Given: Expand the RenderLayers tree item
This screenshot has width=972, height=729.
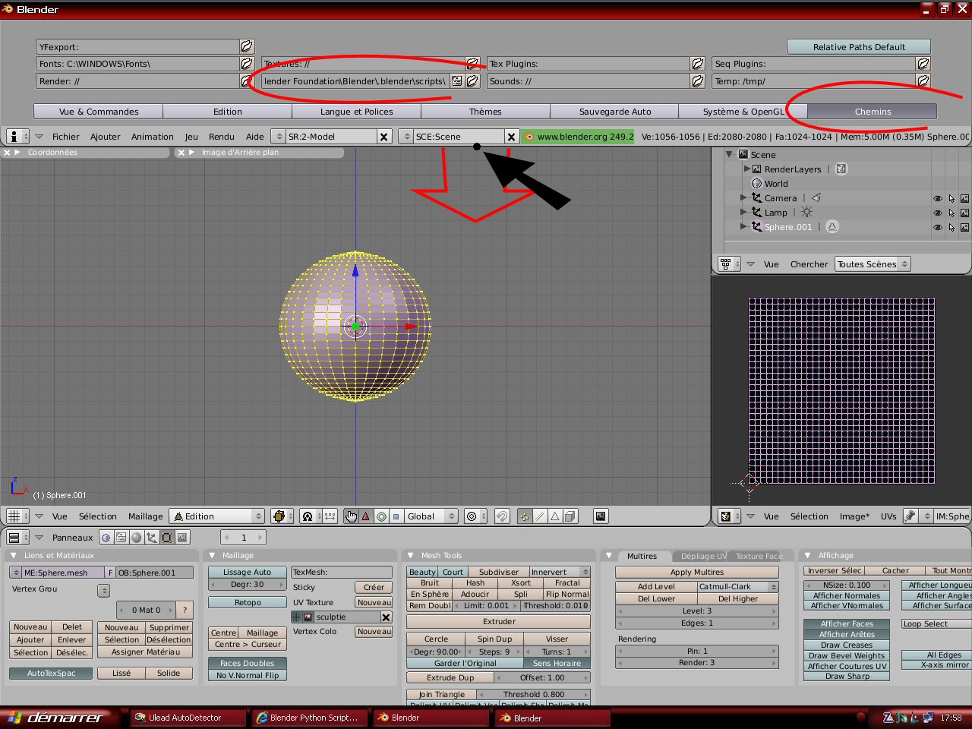Looking at the screenshot, I should coord(746,169).
